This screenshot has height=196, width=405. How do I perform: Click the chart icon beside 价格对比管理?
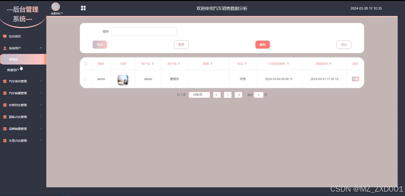(x=5, y=105)
